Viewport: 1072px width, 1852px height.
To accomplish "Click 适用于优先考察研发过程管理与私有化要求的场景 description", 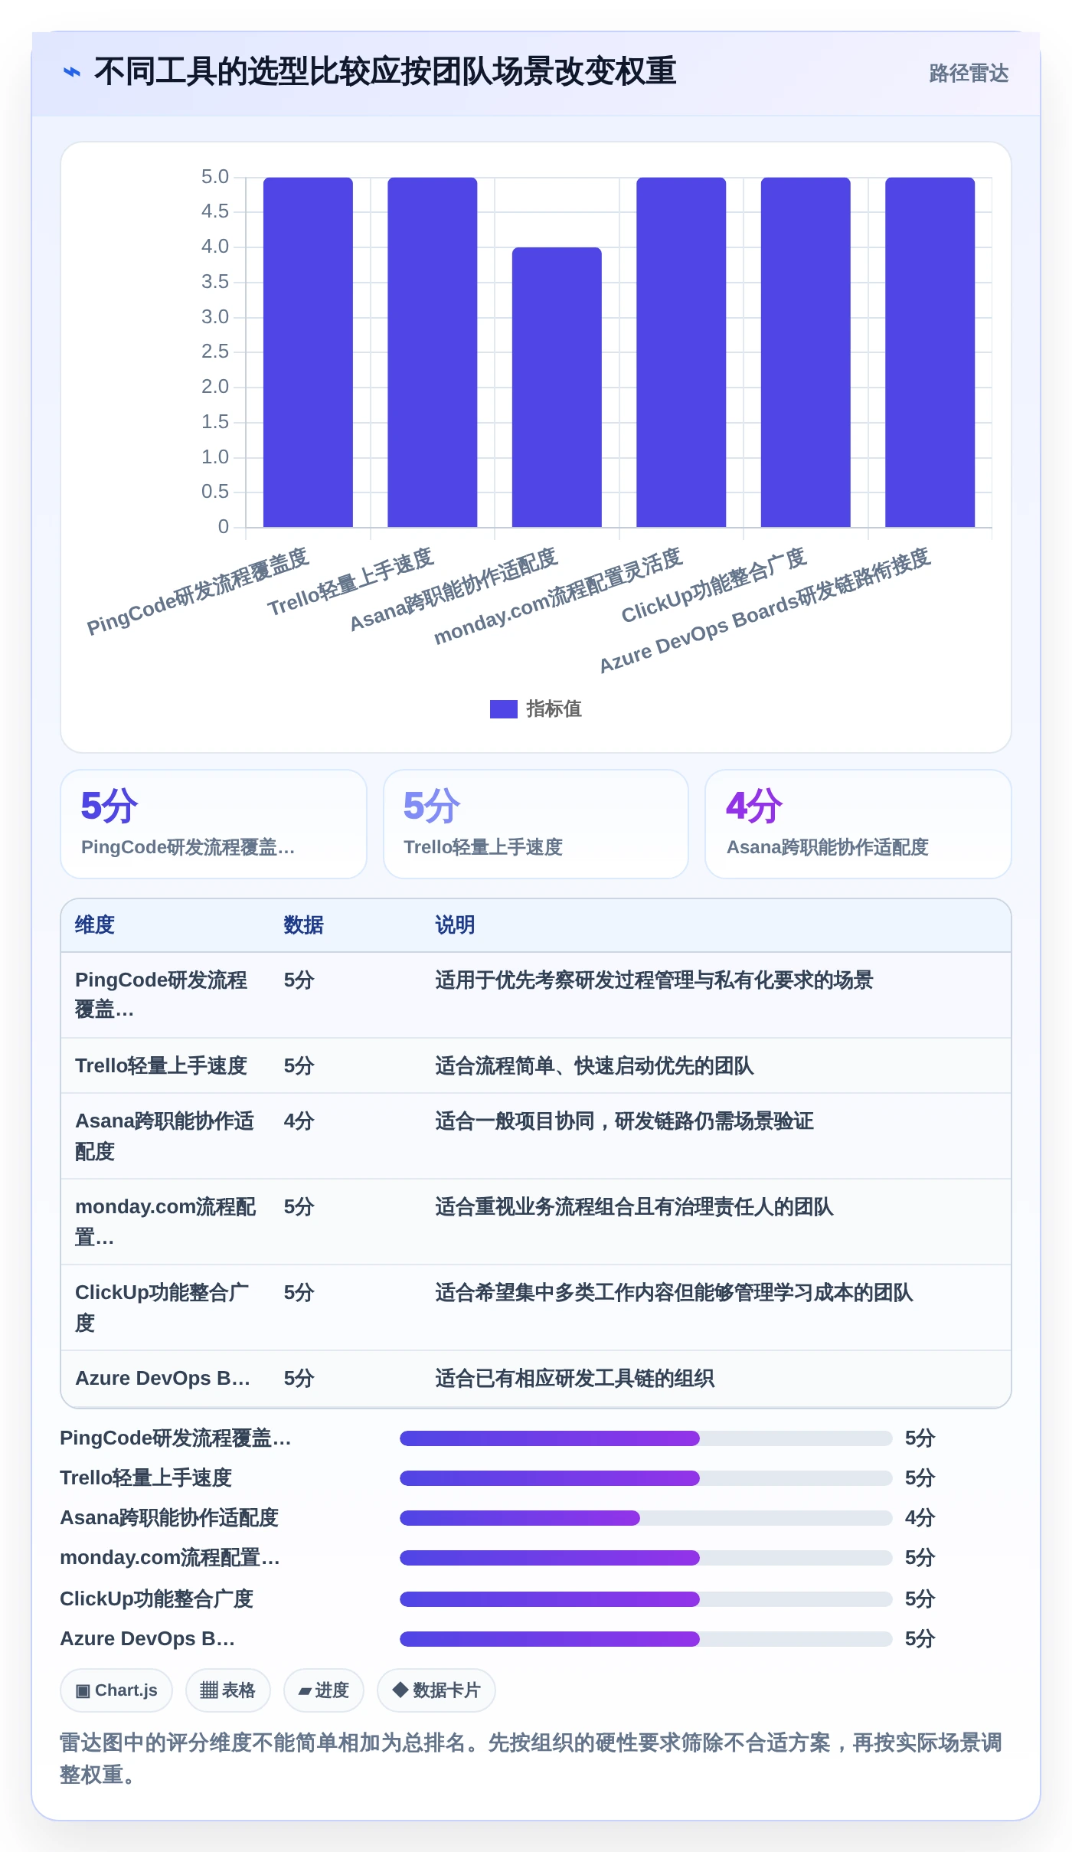I will 654,980.
